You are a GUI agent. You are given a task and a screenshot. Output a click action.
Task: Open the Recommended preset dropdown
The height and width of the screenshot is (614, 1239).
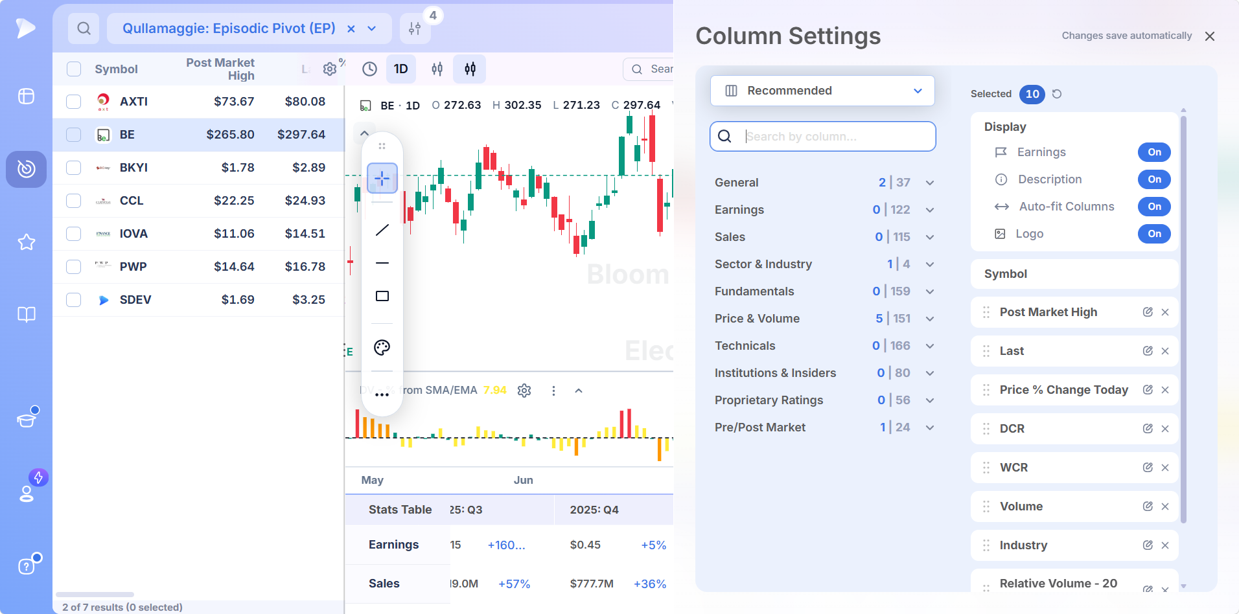click(822, 91)
